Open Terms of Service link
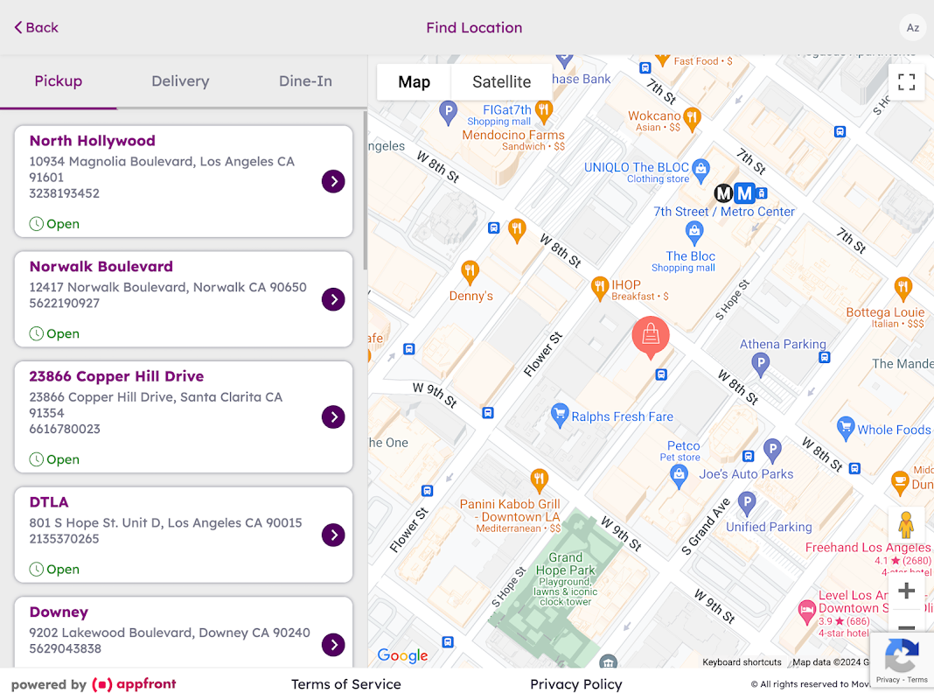This screenshot has width=934, height=700. (x=346, y=684)
